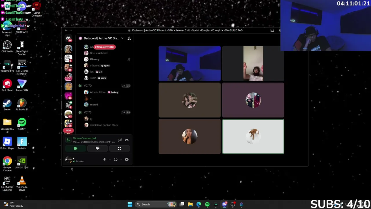Click the taskbar Search box
Viewport: 371px width, 209px height.
pos(156,204)
